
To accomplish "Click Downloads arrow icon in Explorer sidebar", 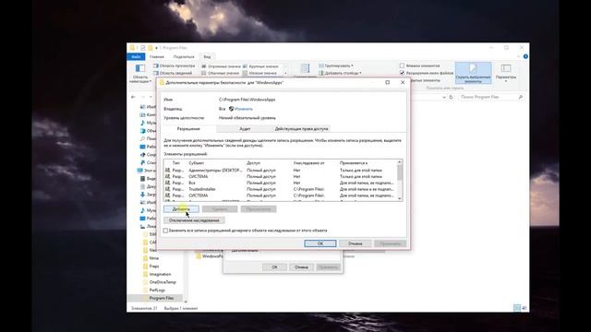I will tap(142, 195).
